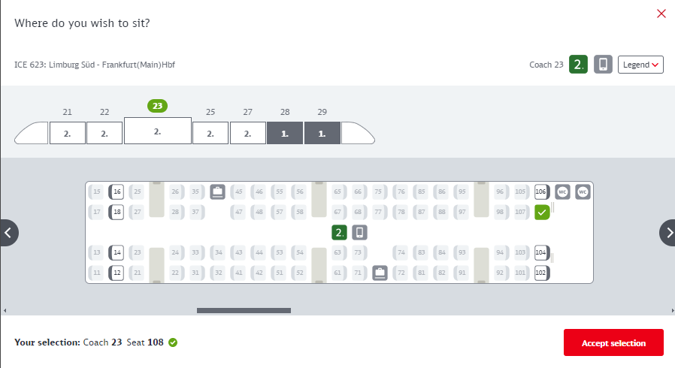Switch to coach 28 first class

(x=285, y=133)
